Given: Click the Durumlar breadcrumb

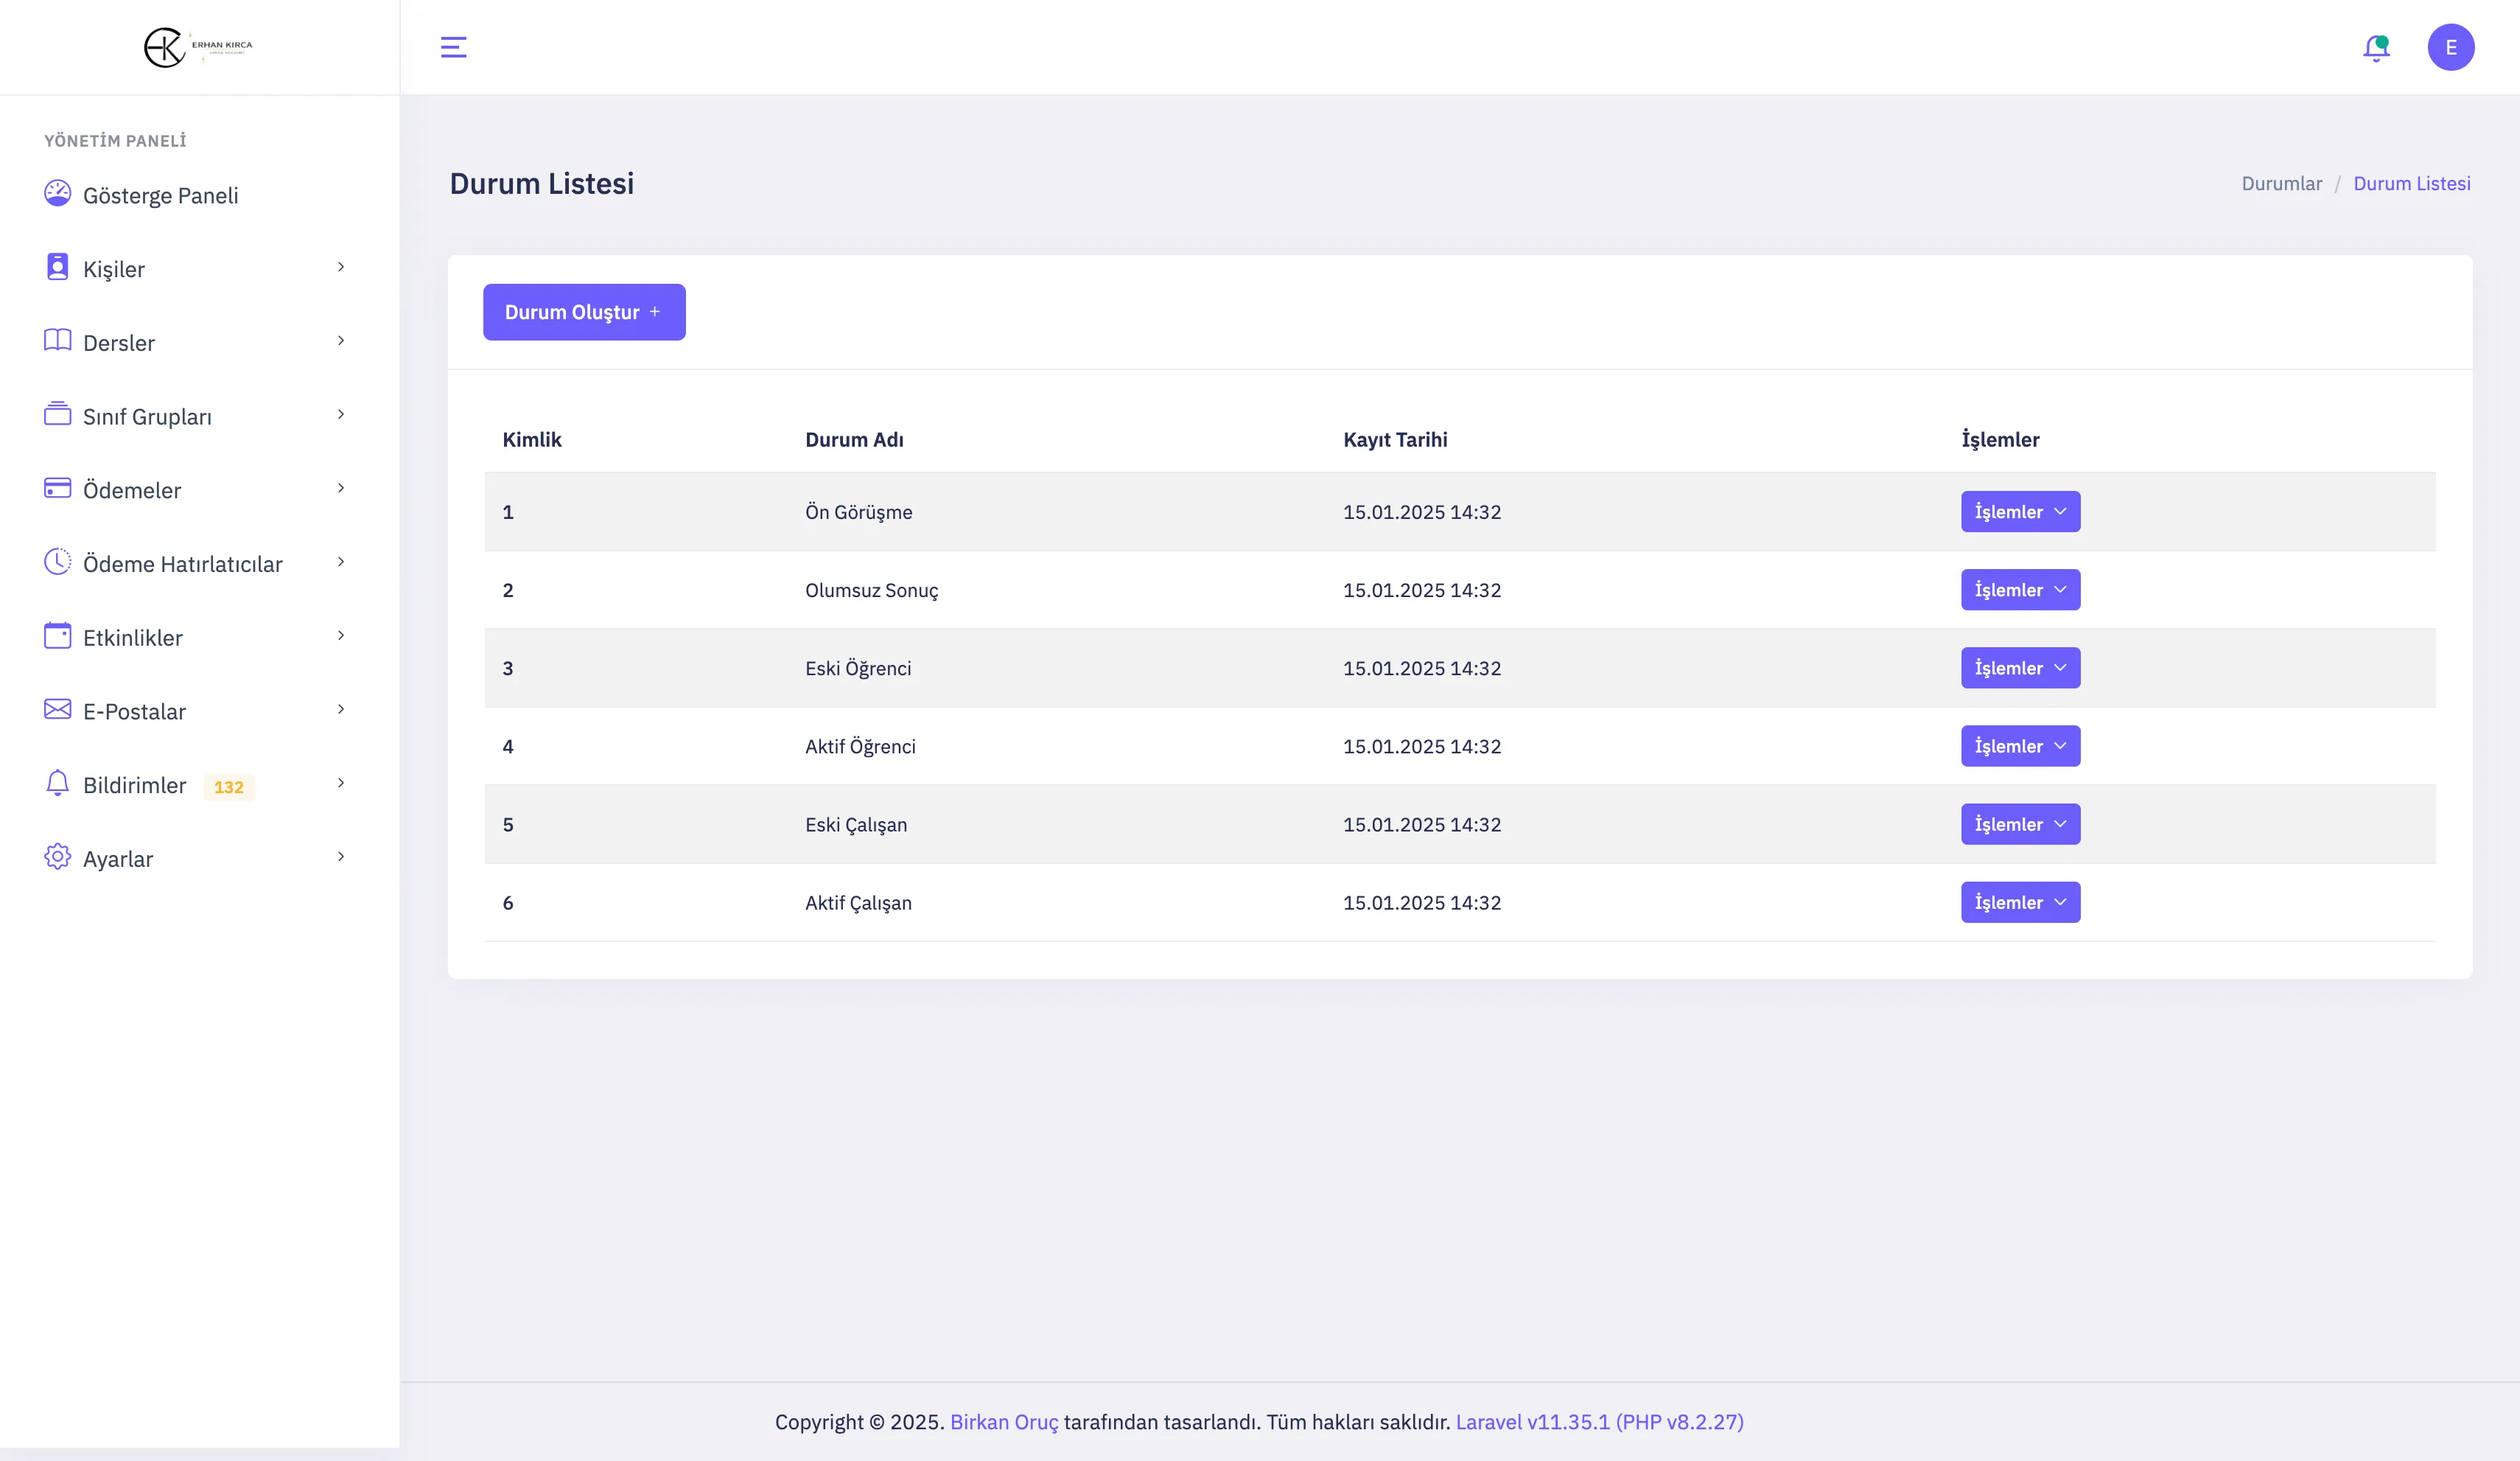Looking at the screenshot, I should pos(2281,183).
